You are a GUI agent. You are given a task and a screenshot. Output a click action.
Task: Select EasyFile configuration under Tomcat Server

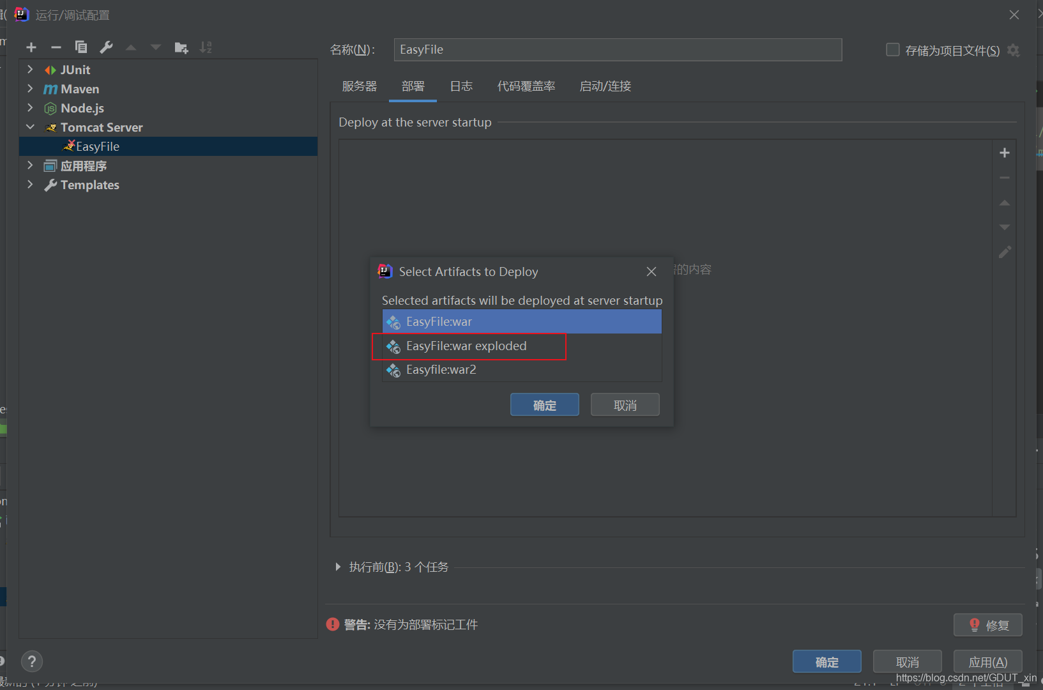coord(169,146)
